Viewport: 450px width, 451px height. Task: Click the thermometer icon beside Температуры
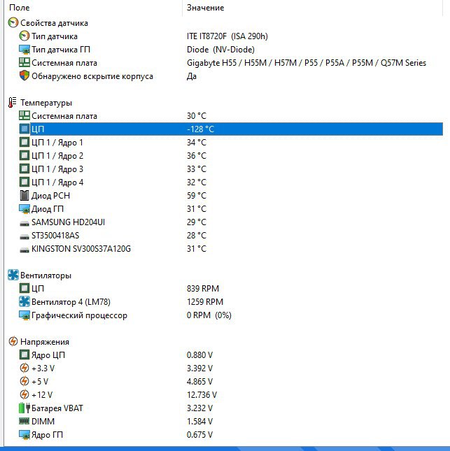coord(12,103)
